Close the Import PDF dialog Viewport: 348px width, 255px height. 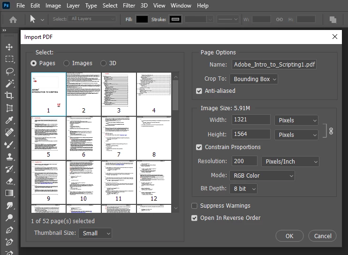point(335,37)
